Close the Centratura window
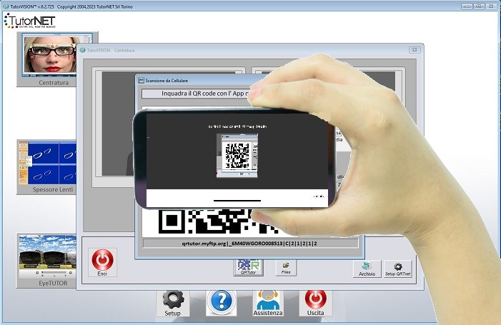The width and height of the screenshot is (501, 325). [415, 50]
